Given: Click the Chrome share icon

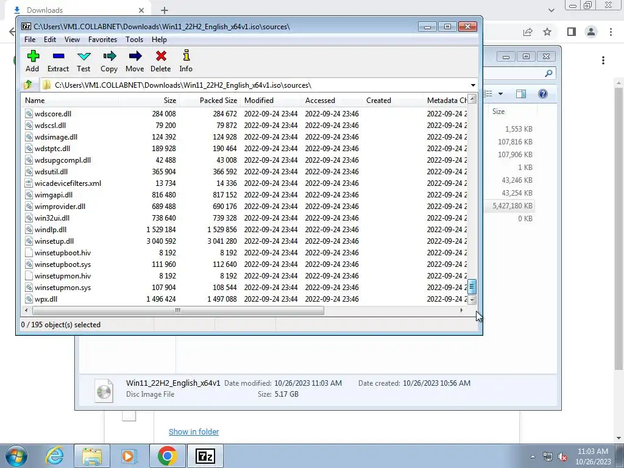Looking at the screenshot, I should click(x=528, y=32).
